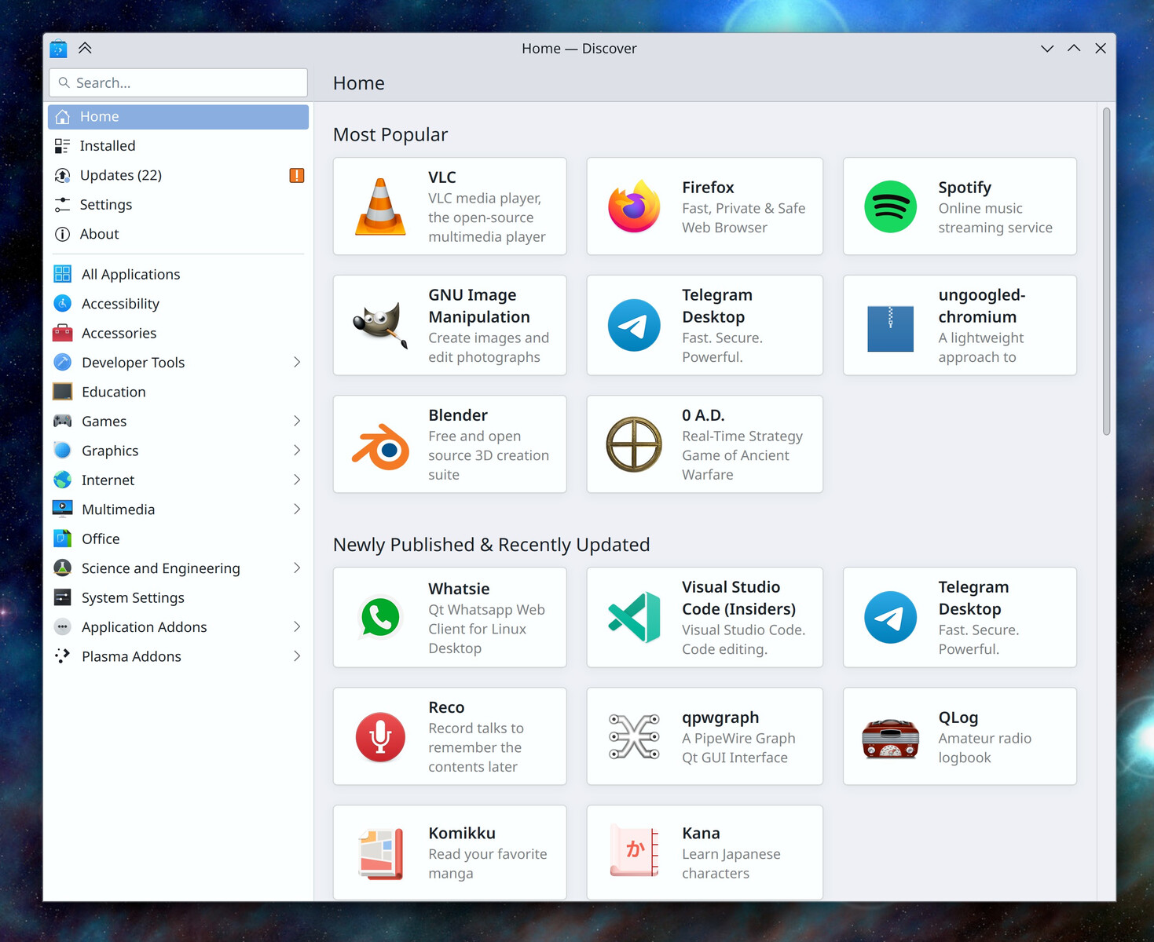Expand the Plasma Addons chevron

pos(297,656)
